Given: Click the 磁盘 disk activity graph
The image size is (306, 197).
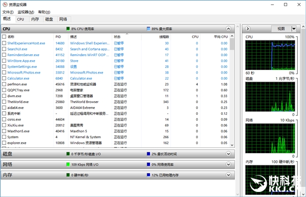Looking at the screenshot, I should point(270,96).
